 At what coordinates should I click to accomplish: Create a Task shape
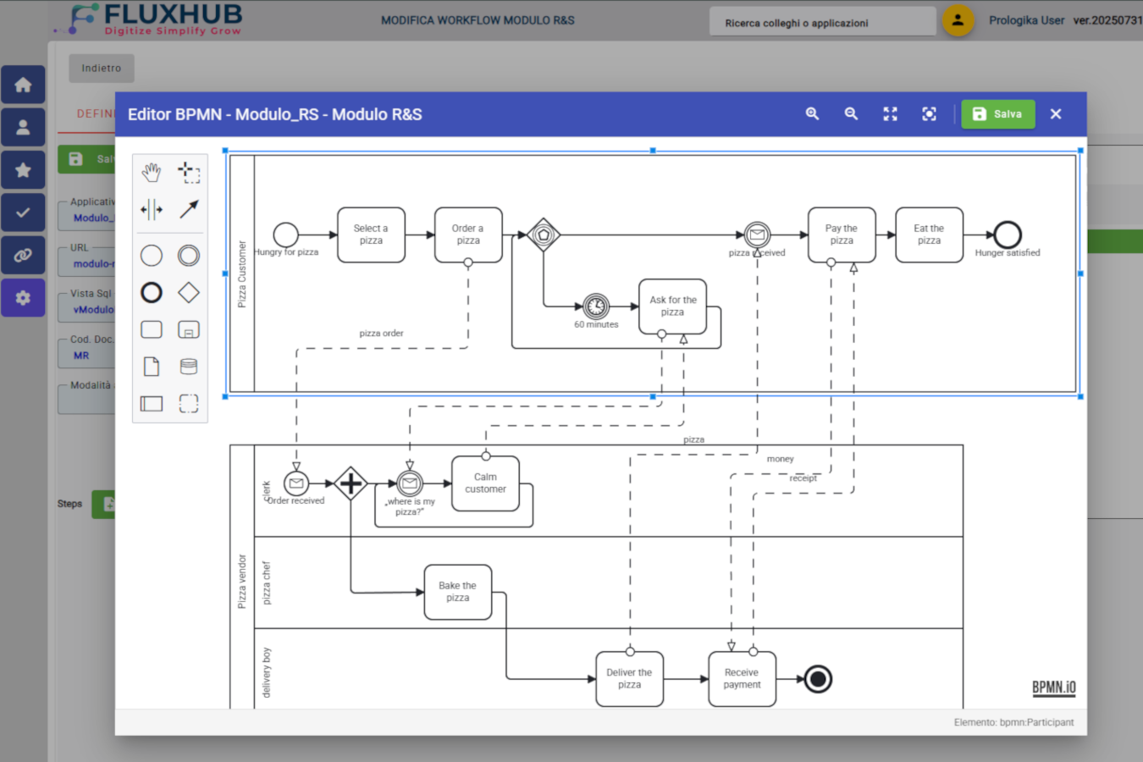[151, 329]
